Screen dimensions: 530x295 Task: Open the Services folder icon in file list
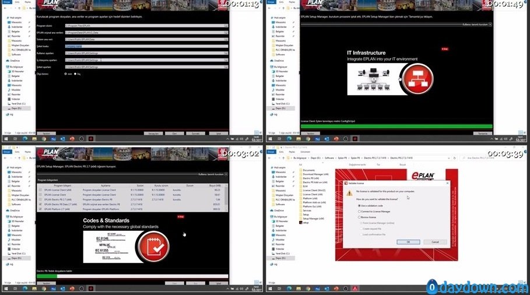tap(301, 210)
